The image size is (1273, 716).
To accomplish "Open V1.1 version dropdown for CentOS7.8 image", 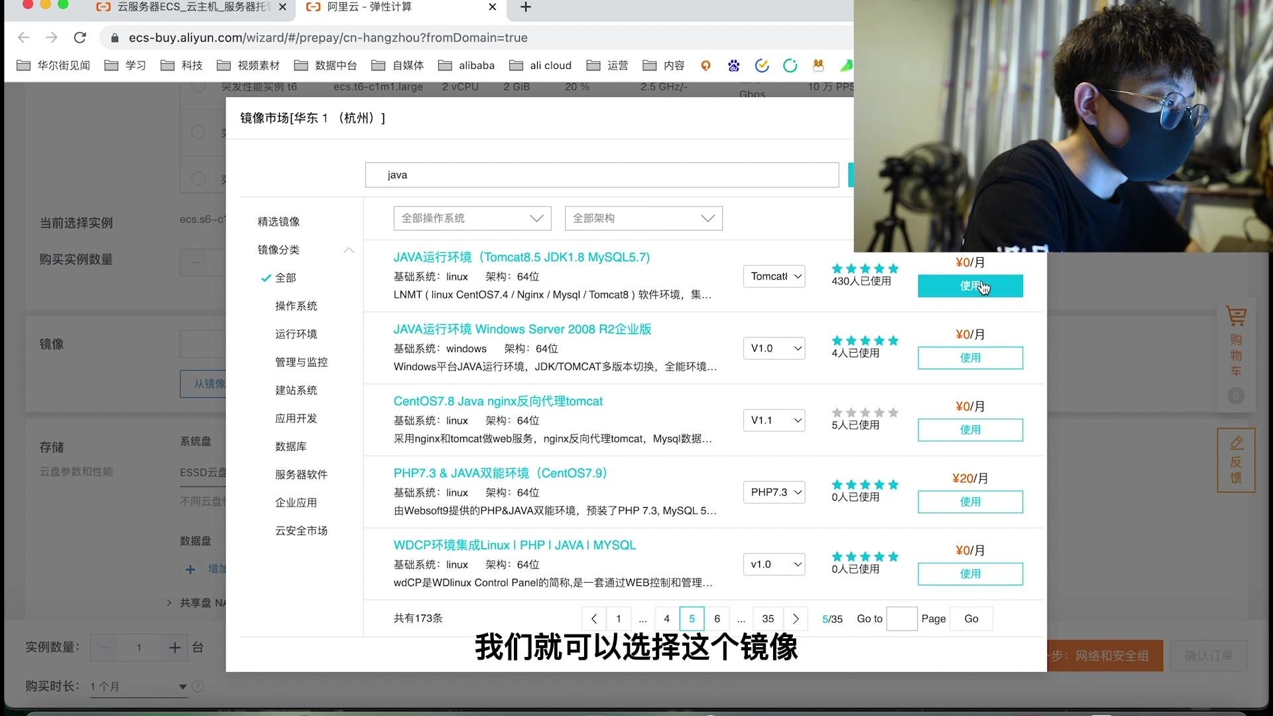I will tap(774, 420).
